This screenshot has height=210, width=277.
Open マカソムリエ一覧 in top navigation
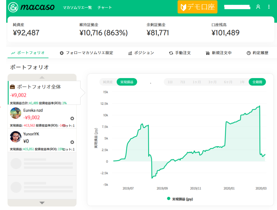click(x=77, y=8)
